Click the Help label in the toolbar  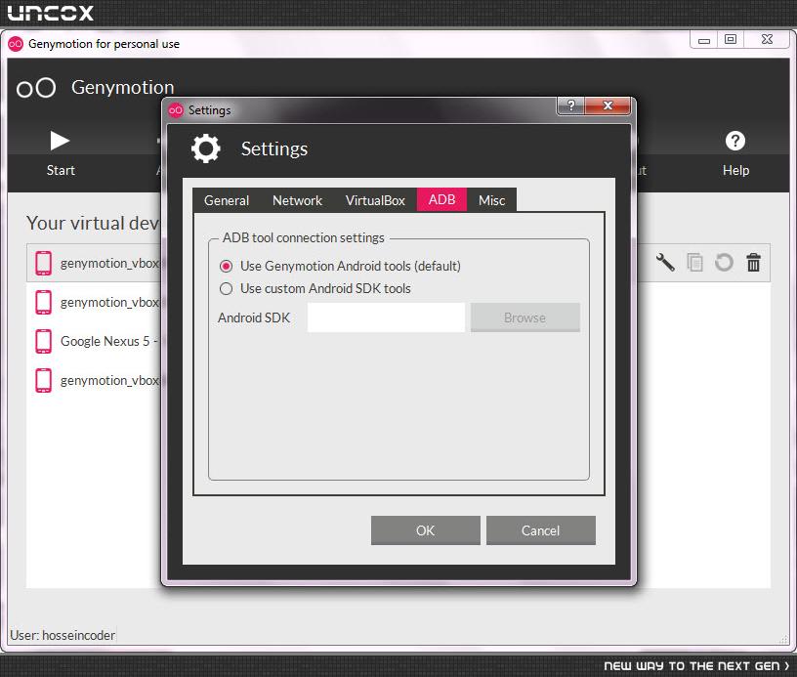pos(735,170)
